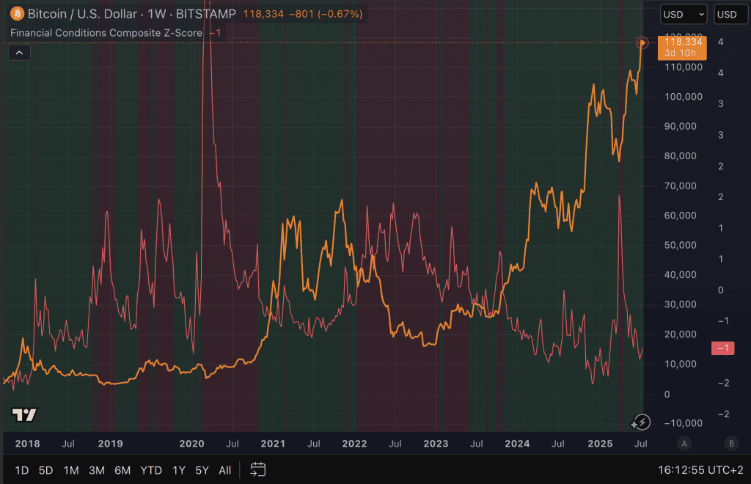Image resolution: width=751 pixels, height=484 pixels.
Task: Select the 3M time range
Action: 97,470
